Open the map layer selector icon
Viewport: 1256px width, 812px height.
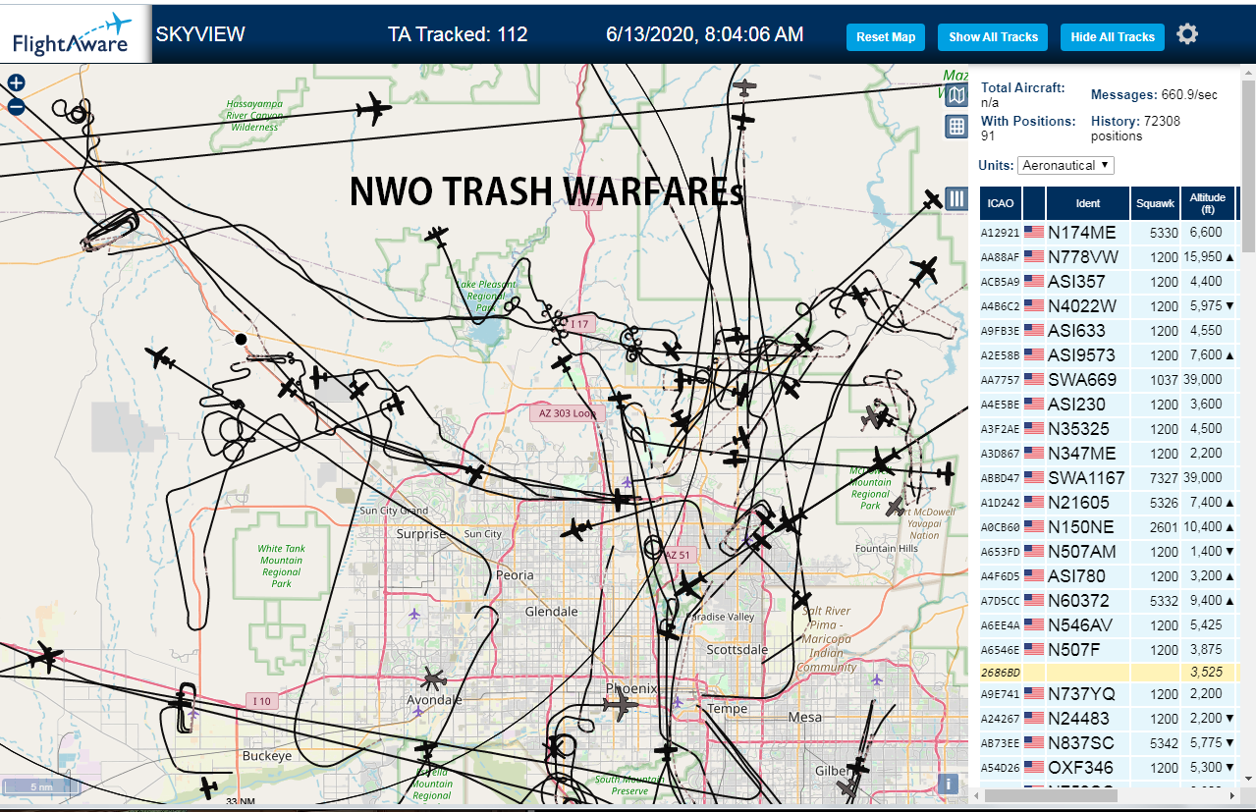pos(956,95)
